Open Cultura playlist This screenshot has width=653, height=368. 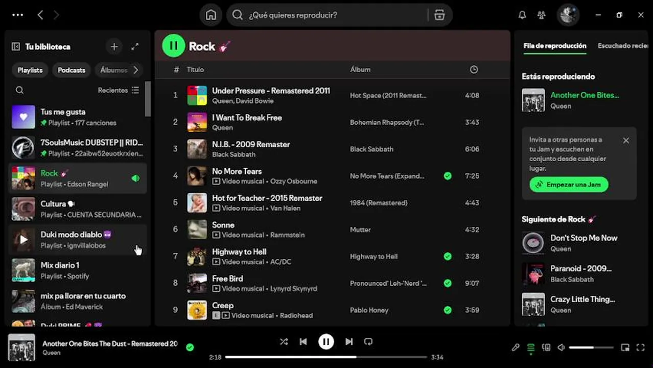78,209
